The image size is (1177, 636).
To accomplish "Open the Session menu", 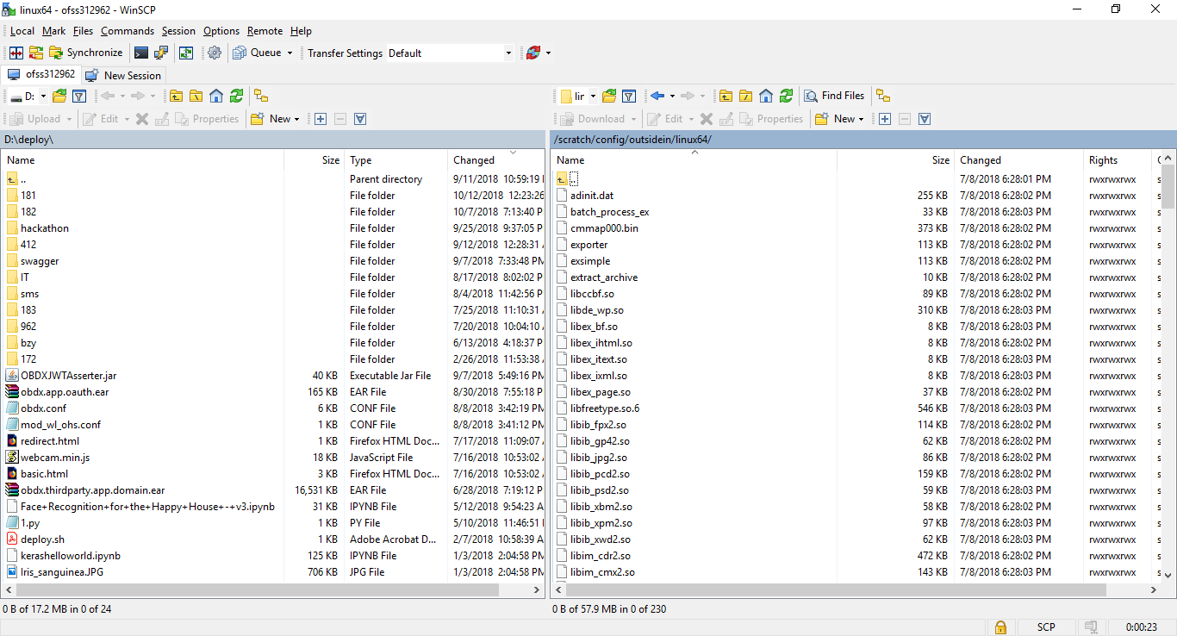I will pos(178,31).
